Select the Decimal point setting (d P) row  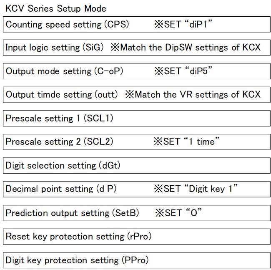click(x=137, y=189)
